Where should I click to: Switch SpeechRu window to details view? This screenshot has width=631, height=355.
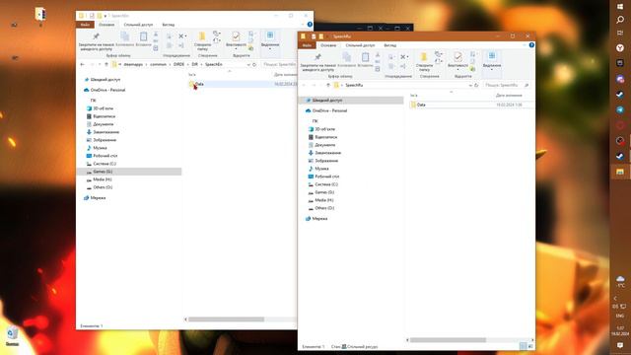(523, 346)
